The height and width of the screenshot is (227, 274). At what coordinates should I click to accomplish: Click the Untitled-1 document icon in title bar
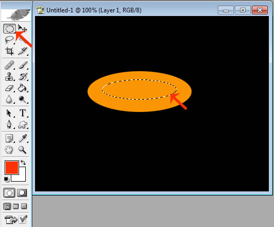pos(40,10)
